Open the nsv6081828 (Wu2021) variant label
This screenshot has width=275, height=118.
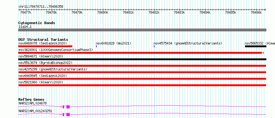(113, 43)
